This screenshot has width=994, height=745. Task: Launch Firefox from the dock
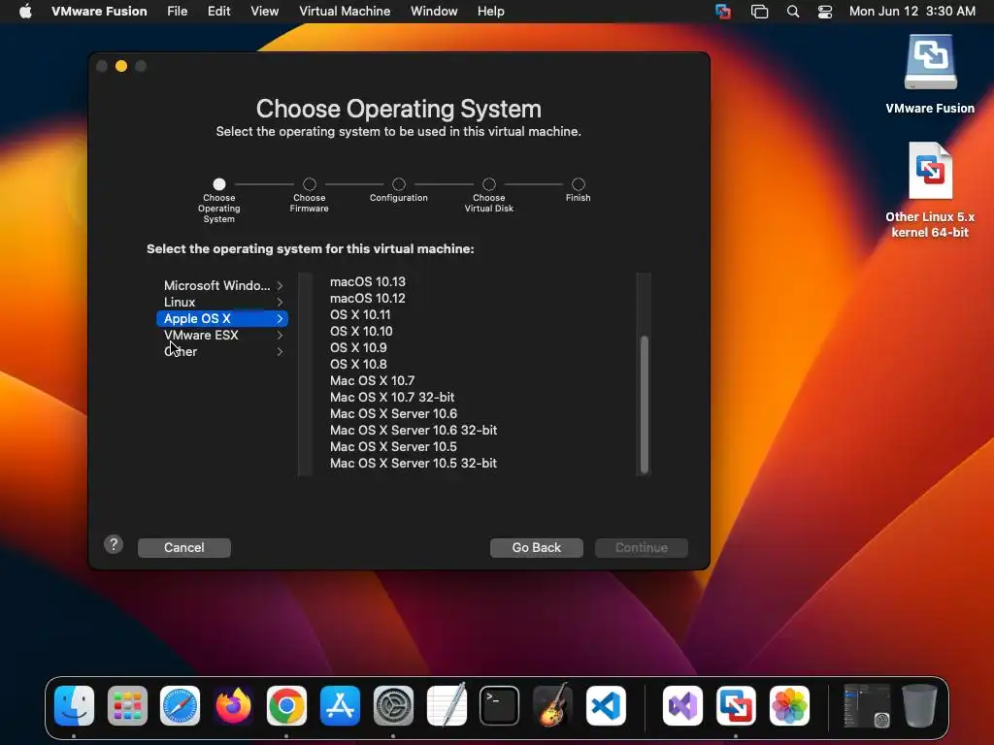[233, 705]
